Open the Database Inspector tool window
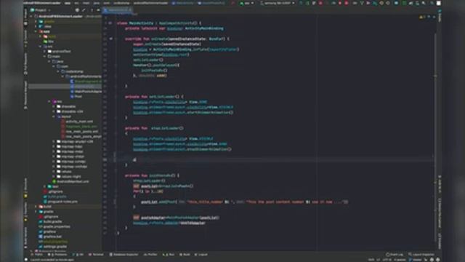The image size is (465, 262). (x=124, y=255)
